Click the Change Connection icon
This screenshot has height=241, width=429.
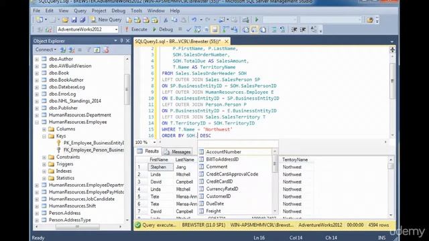click(48, 29)
